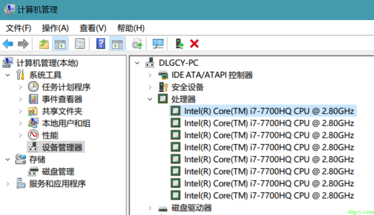374x215 pixels.
Task: Toggle the Show/Hide Action Pane icon
Action: coord(117,44)
